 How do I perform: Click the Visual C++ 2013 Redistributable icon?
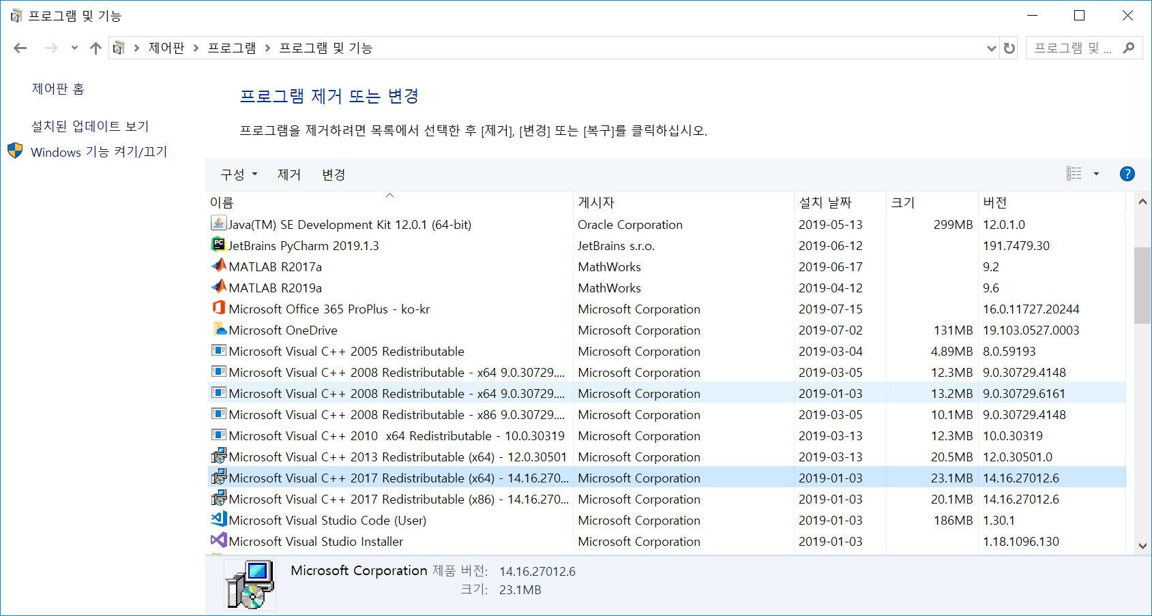pyautogui.click(x=218, y=456)
